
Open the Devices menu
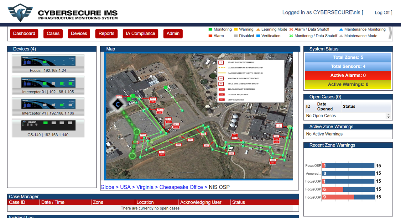coord(79,34)
